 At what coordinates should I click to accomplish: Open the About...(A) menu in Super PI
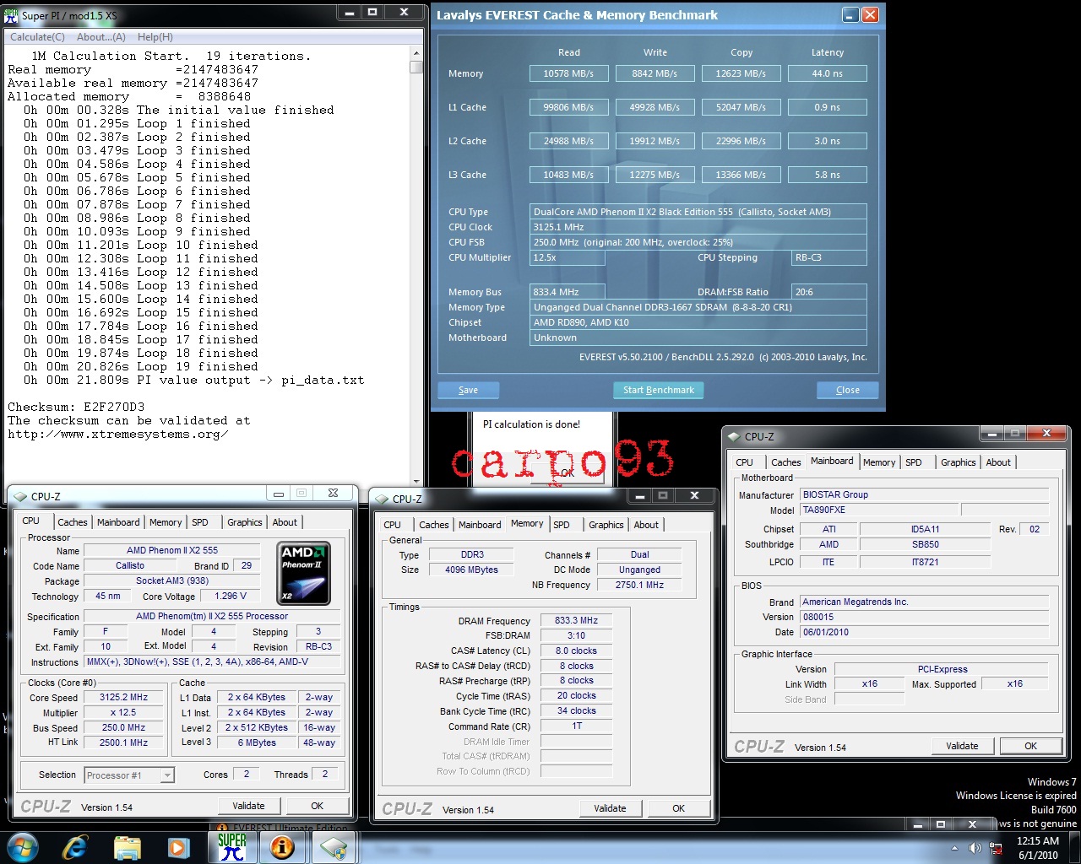pyautogui.click(x=101, y=36)
